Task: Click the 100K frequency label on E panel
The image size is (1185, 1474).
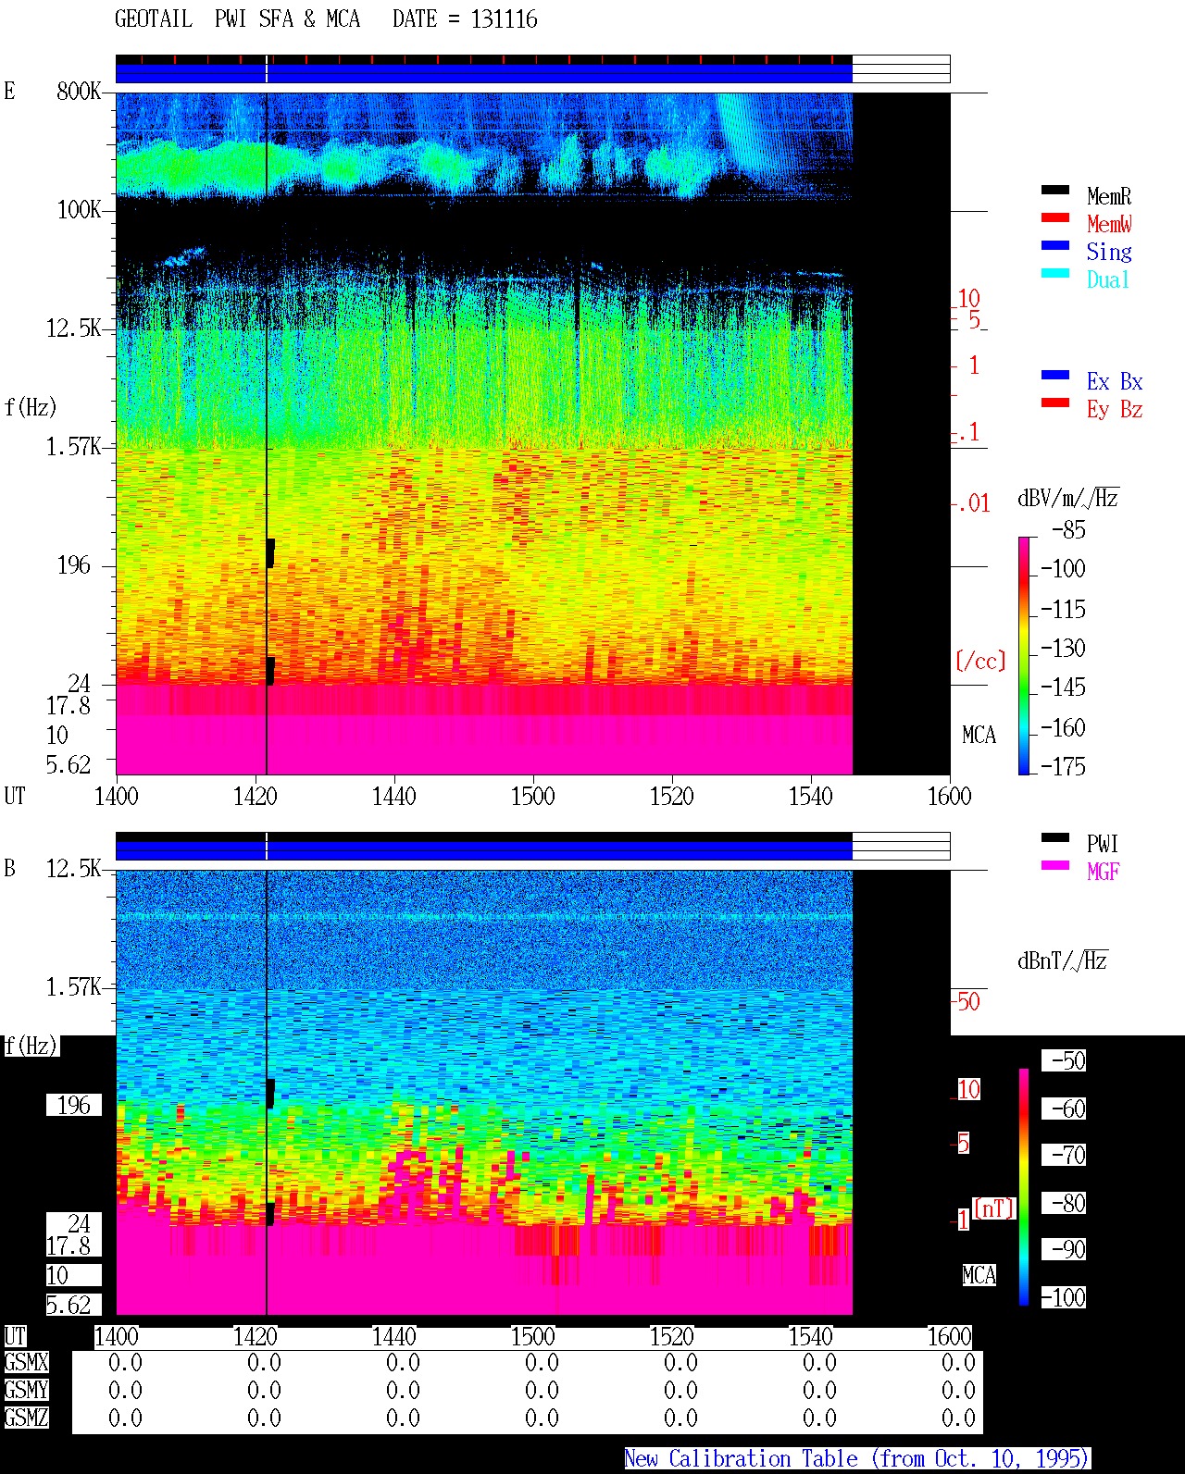Action: [x=79, y=209]
